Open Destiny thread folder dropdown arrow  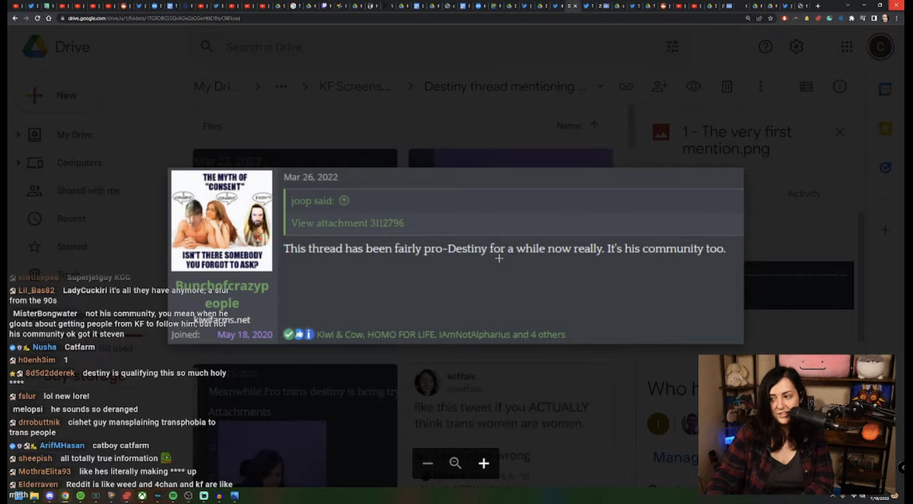[x=600, y=87]
